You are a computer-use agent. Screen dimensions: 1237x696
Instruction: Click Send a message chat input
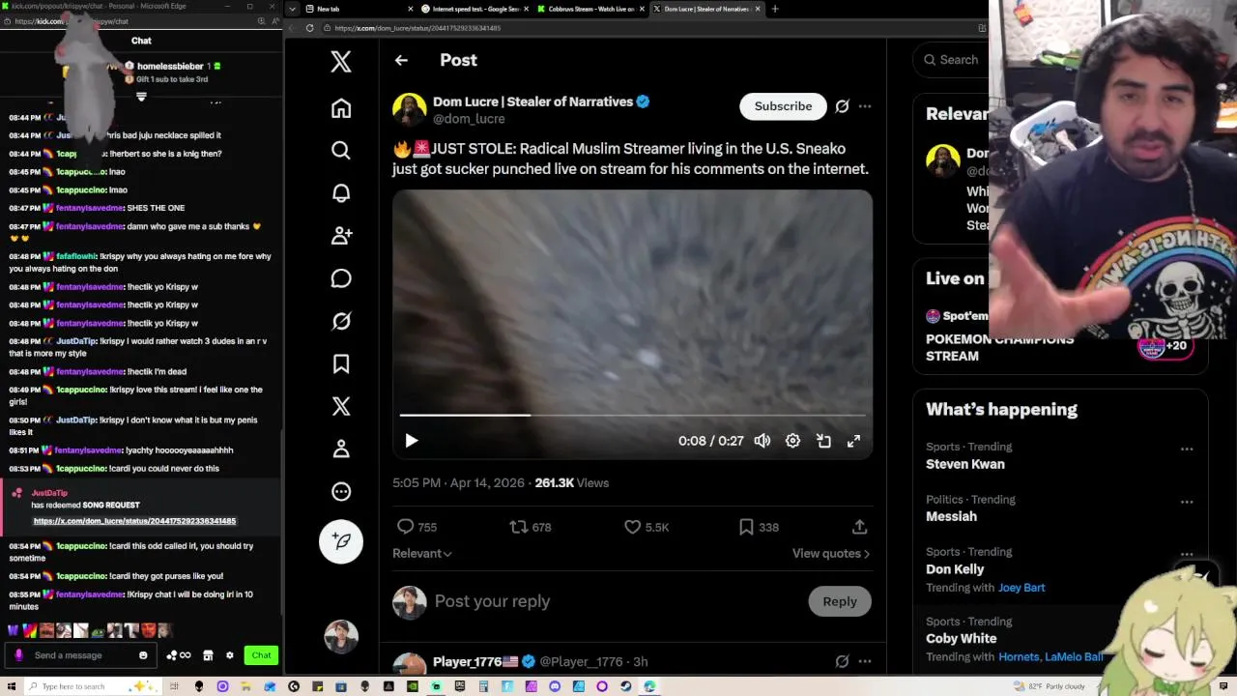[80, 655]
